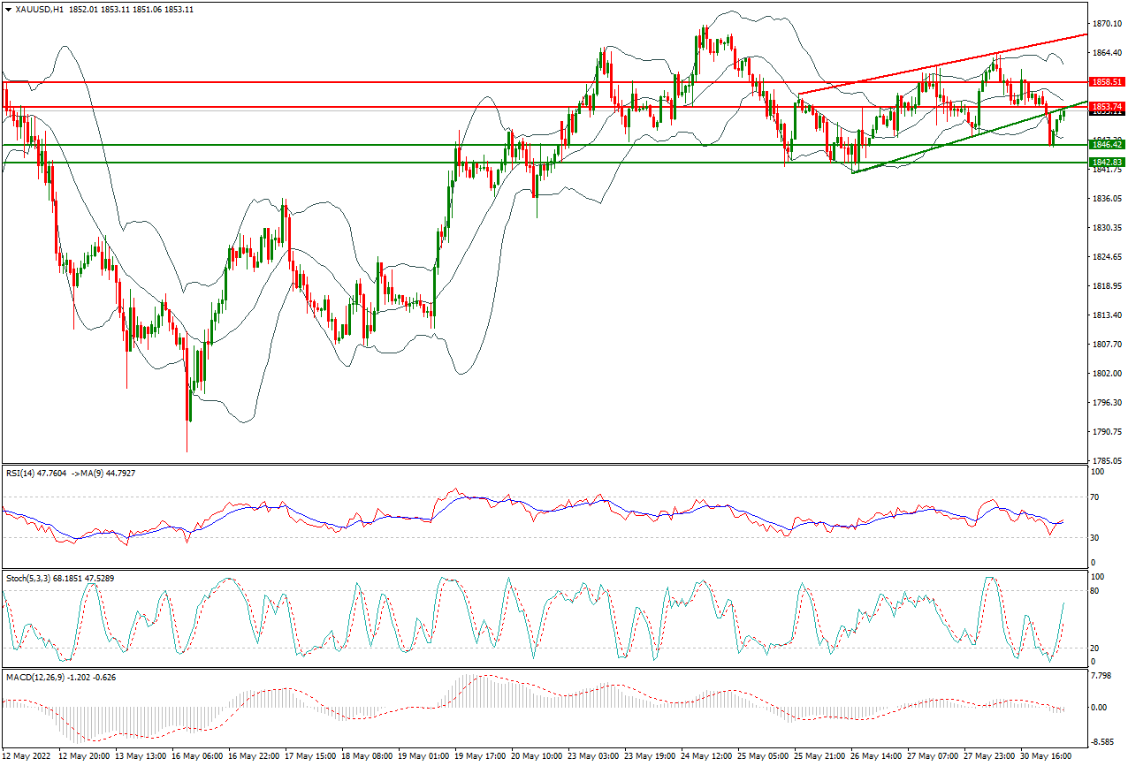Click the 1836.05 price axis label
This screenshot has width=1128, height=766.
coord(1107,199)
